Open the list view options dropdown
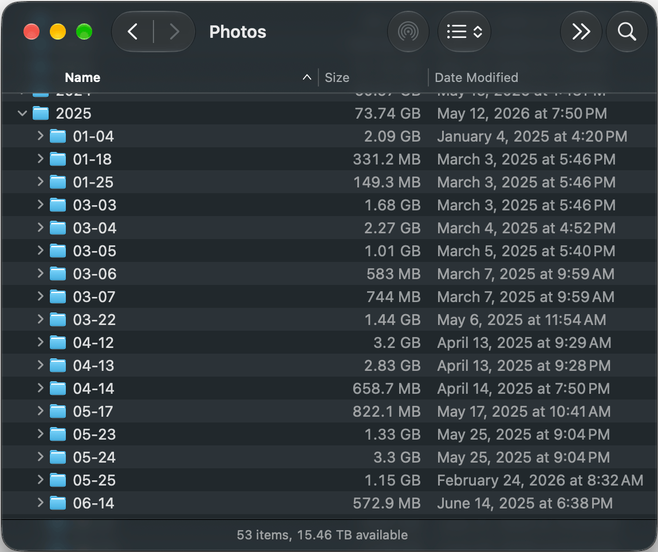The image size is (658, 552). coord(464,32)
